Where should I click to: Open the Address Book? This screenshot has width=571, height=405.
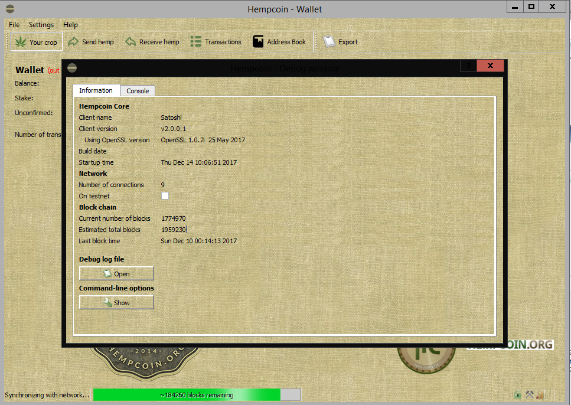tap(279, 42)
